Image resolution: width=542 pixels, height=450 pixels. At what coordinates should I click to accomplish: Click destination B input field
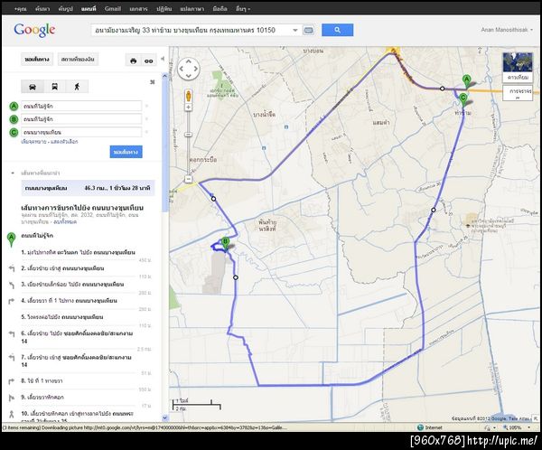[81, 119]
